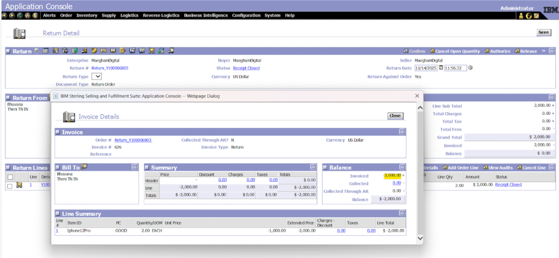Check the checkbox for return line 1

10,186
